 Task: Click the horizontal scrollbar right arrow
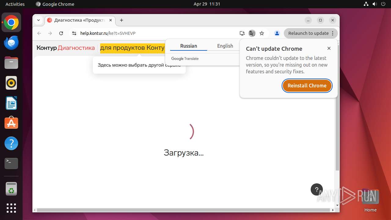(x=333, y=210)
